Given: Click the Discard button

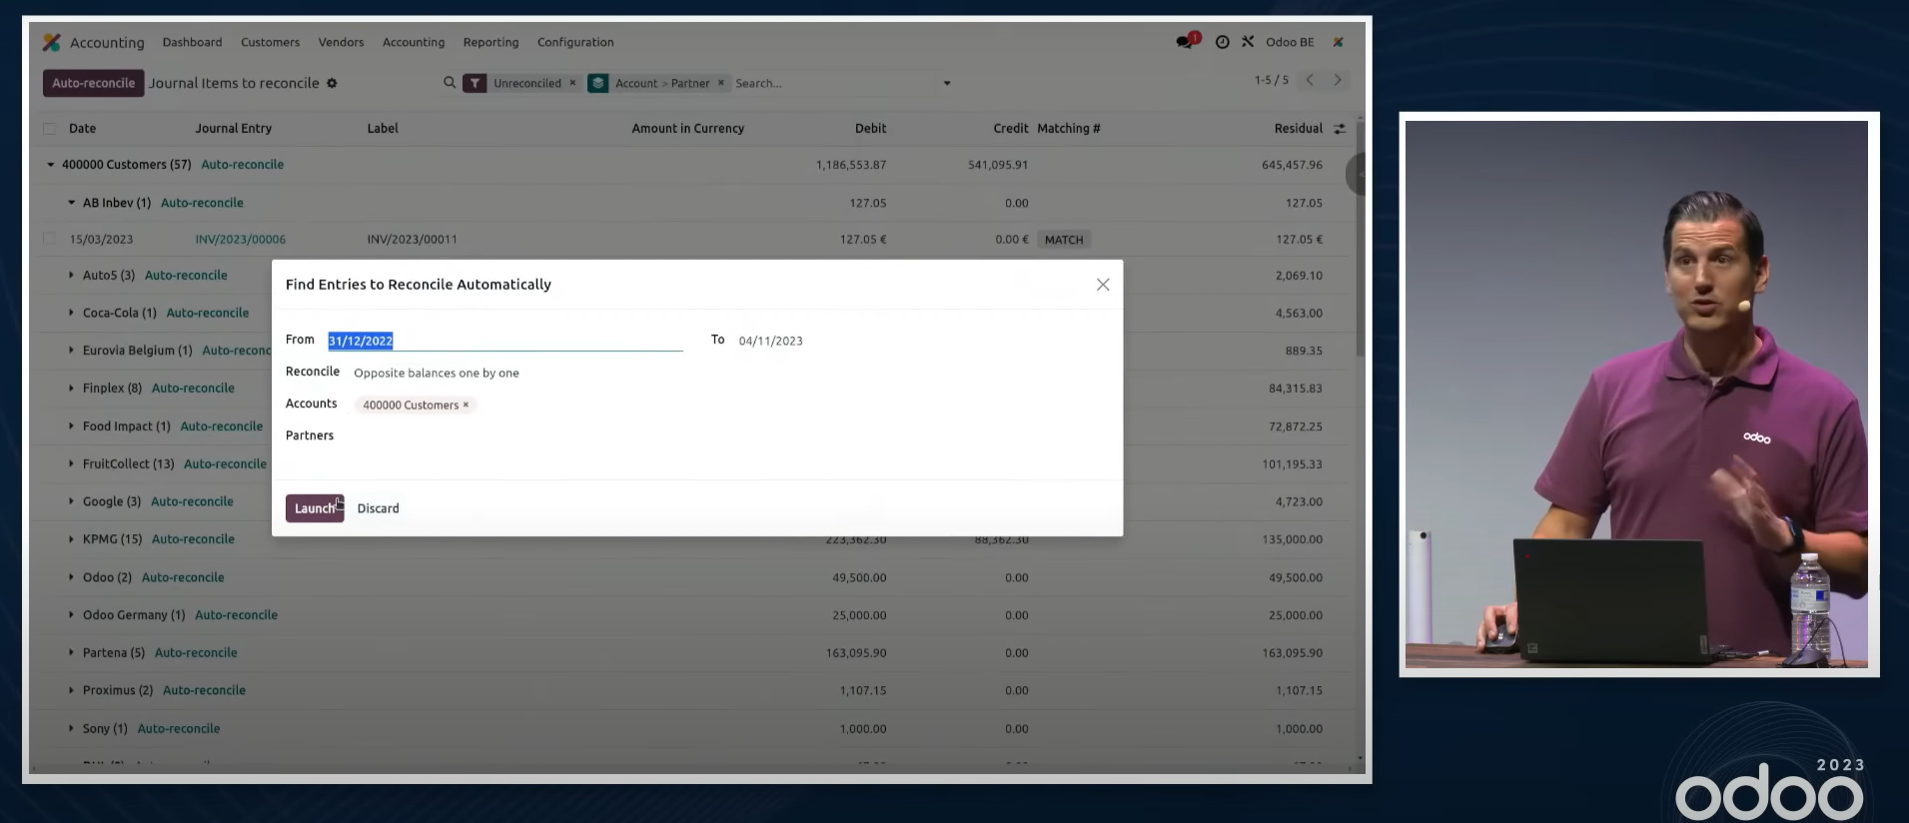Looking at the screenshot, I should [x=378, y=508].
